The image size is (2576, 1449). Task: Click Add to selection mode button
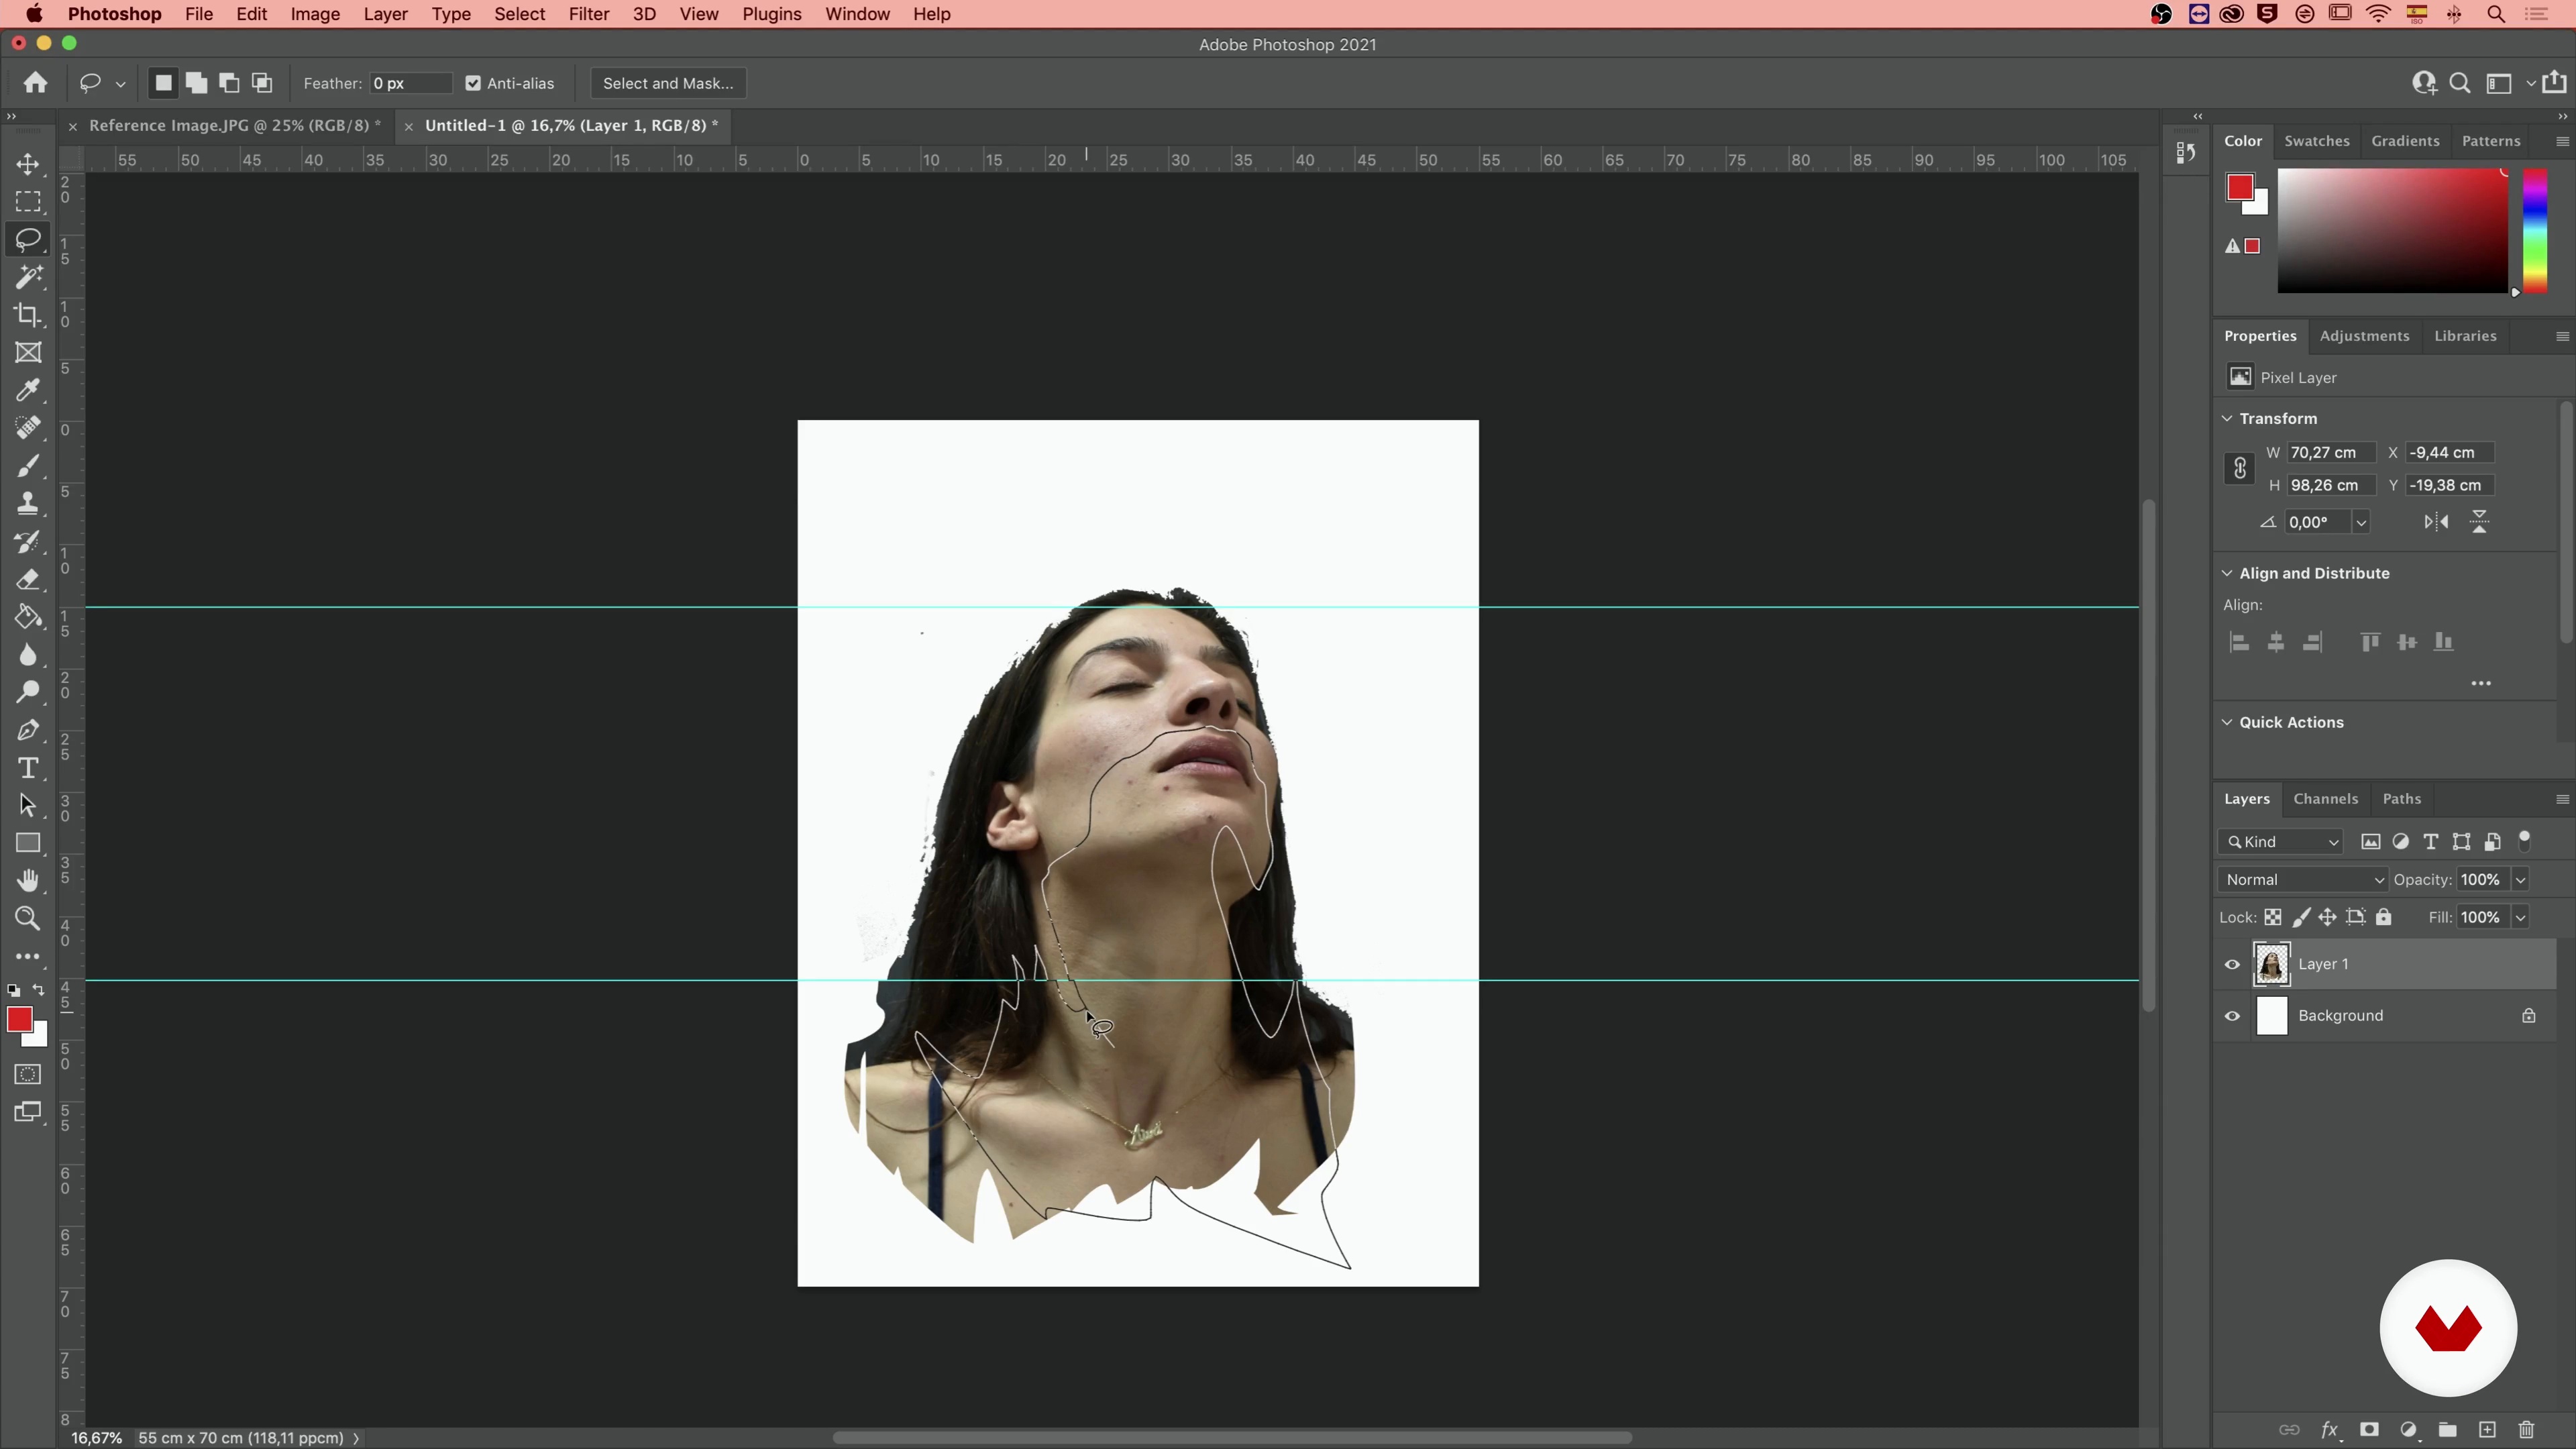(x=196, y=84)
